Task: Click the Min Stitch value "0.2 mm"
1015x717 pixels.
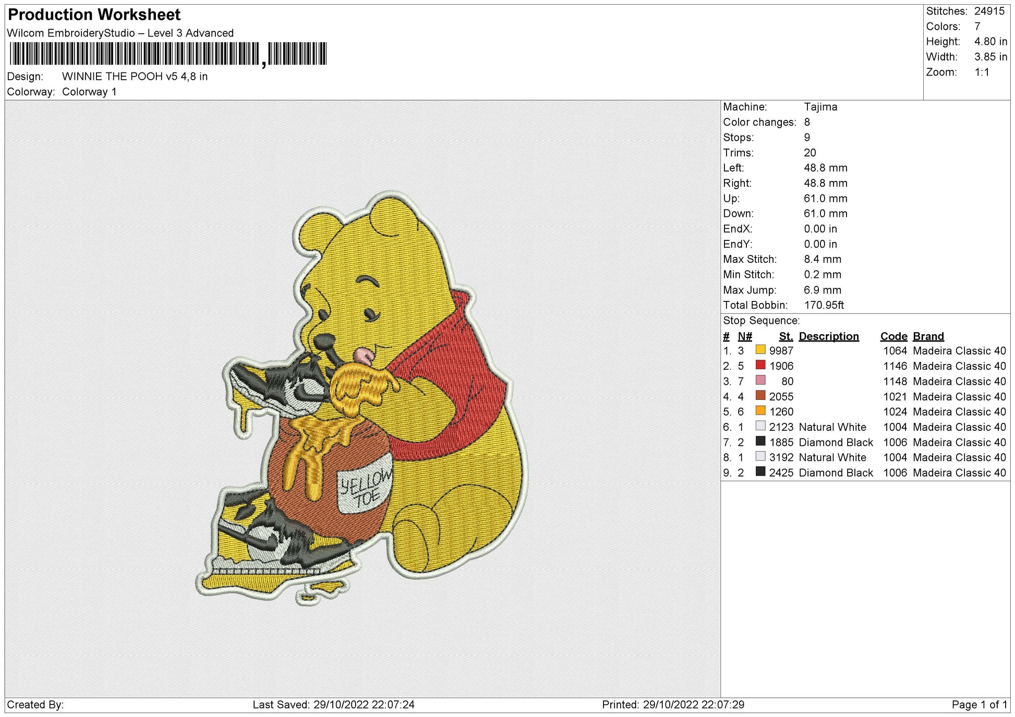Action: click(x=823, y=274)
